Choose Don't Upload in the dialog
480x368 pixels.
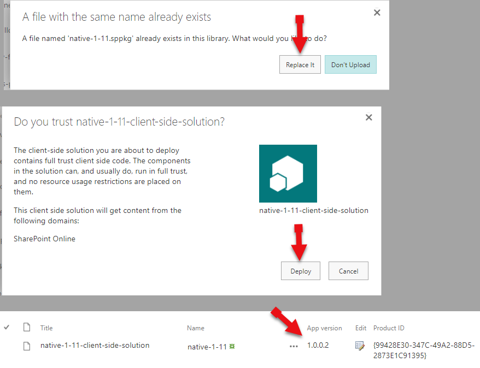[350, 64]
